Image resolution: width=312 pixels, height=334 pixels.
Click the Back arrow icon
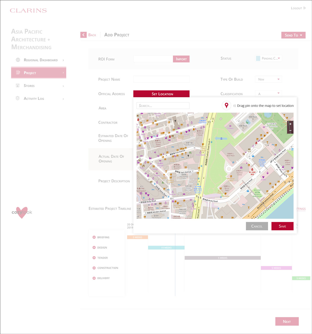click(x=83, y=35)
